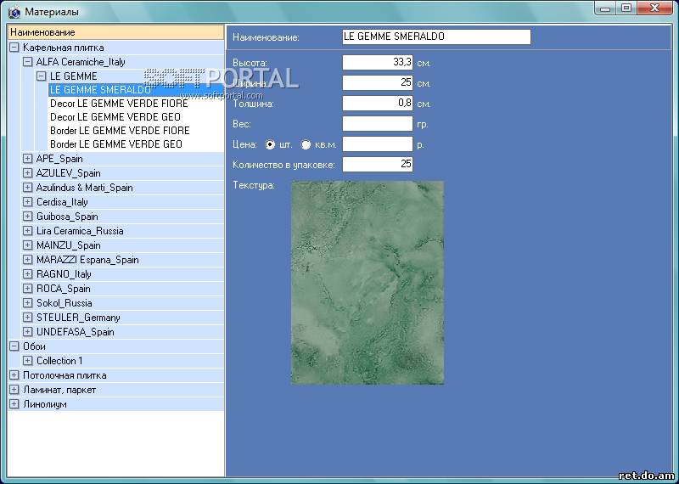Click the Наименование name input field
The width and height of the screenshot is (679, 484).
point(435,37)
